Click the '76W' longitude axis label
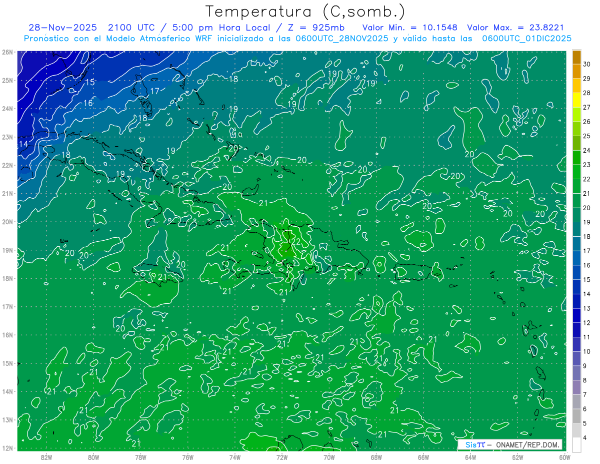Screen dimensions: 600x464 [187, 457]
